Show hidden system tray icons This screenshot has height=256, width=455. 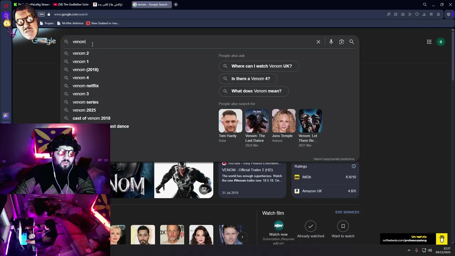pyautogui.click(x=409, y=250)
